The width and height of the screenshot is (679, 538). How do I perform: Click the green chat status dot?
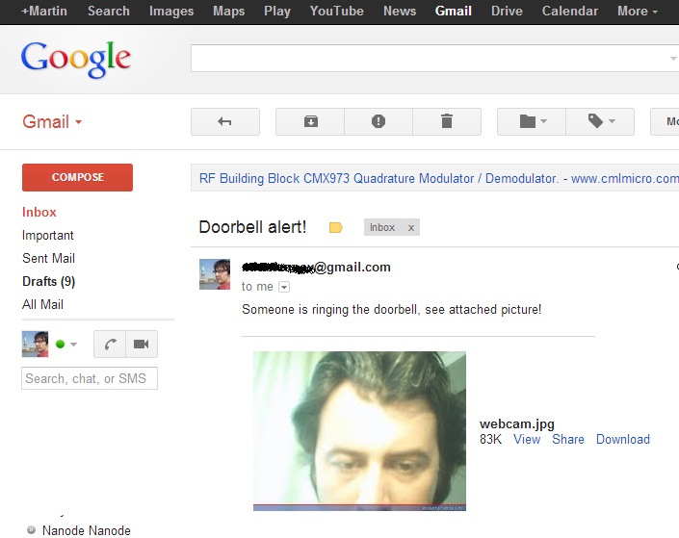pos(60,345)
